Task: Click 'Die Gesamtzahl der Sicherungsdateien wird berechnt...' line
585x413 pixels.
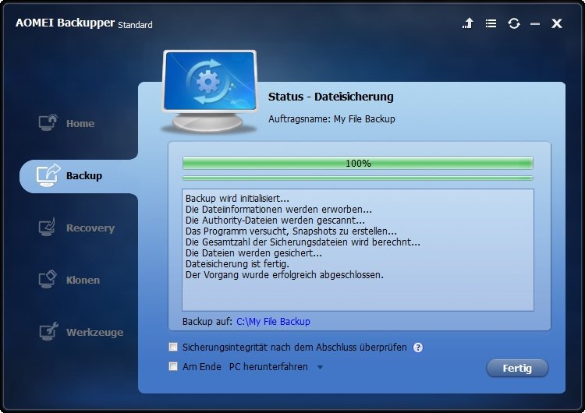Action: tap(303, 242)
